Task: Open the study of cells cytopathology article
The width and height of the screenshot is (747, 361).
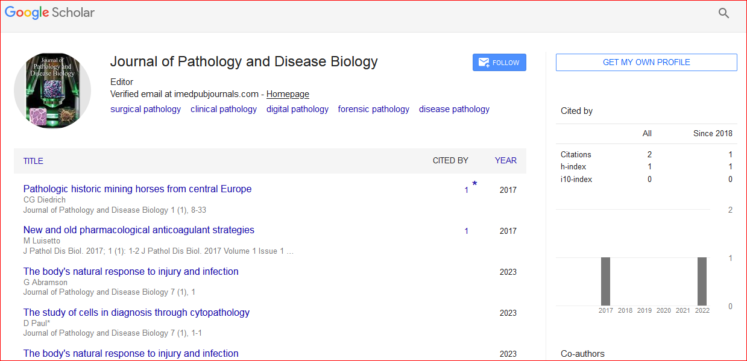Action: tap(136, 313)
